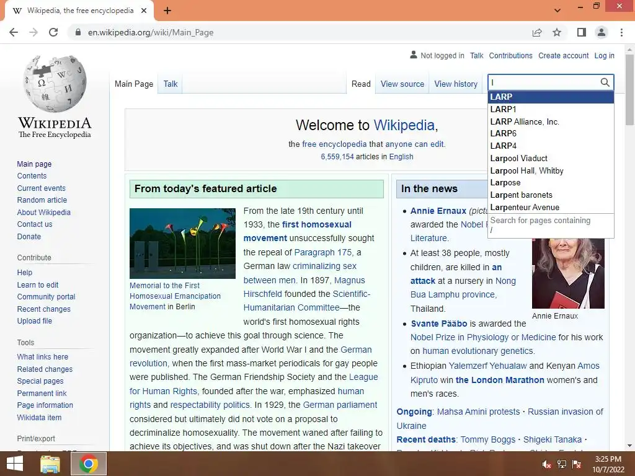
Task: Select the LARP4 suggestion
Action: pyautogui.click(x=551, y=146)
